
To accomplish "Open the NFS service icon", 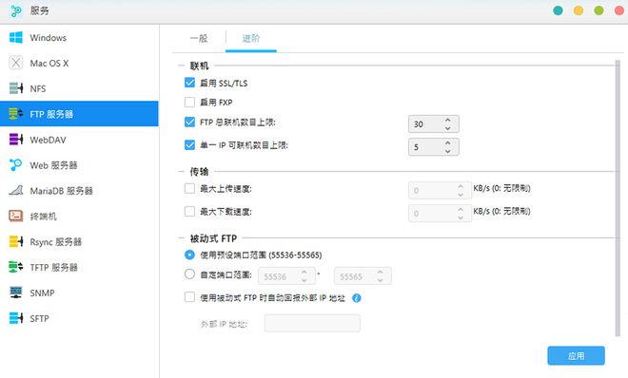I will click(15, 88).
